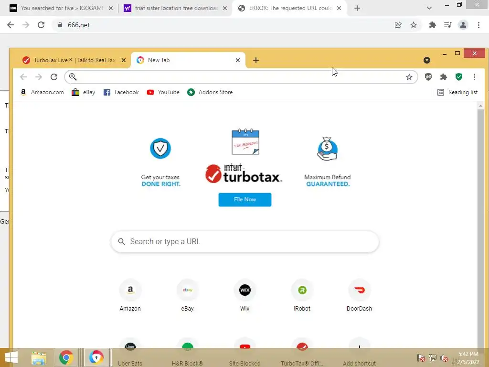Screen dimensions: 489x367
Task: Open a new tab in back Chrome window
Action: [357, 8]
